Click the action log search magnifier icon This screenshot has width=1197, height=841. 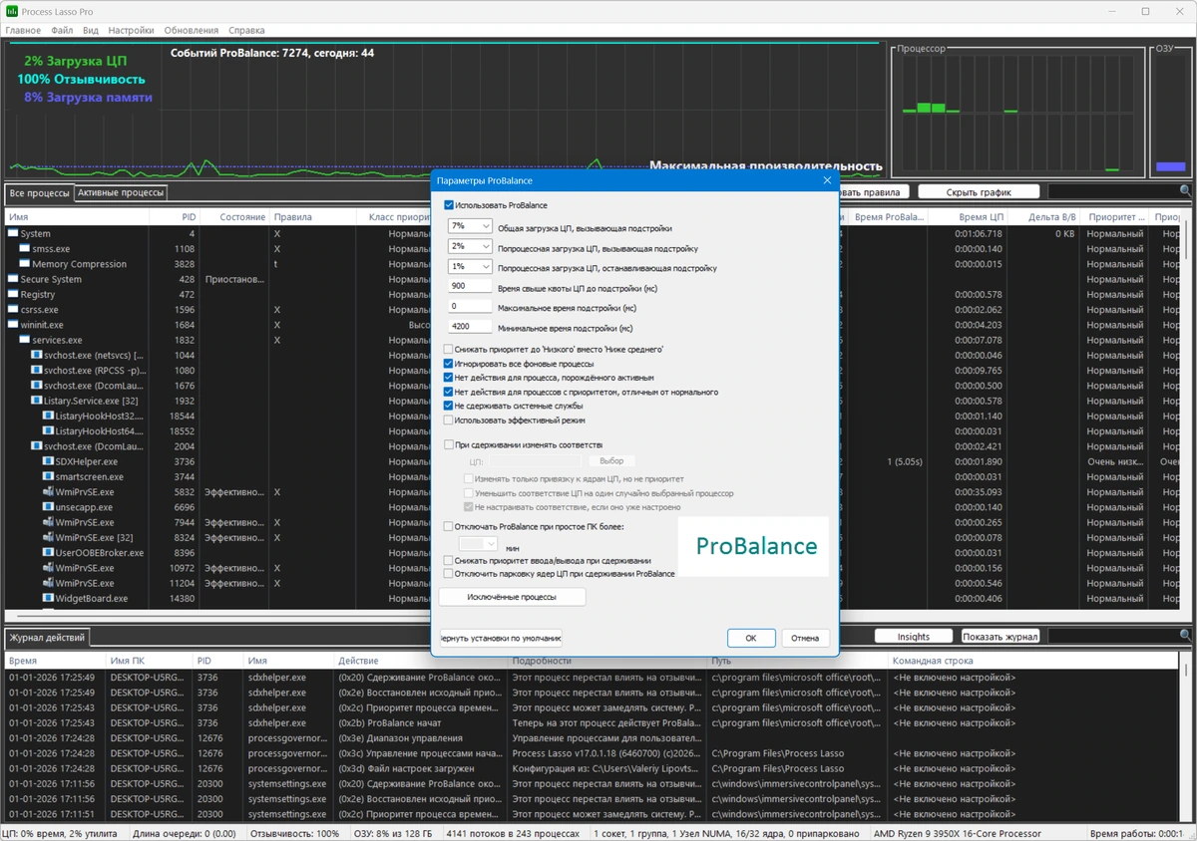pyautogui.click(x=1185, y=636)
